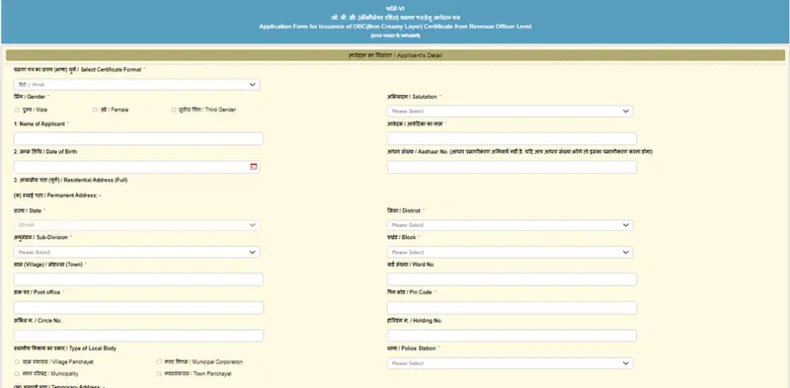This screenshot has height=388, width=790.
Task: Click the Village / Town input field
Action: (x=138, y=279)
